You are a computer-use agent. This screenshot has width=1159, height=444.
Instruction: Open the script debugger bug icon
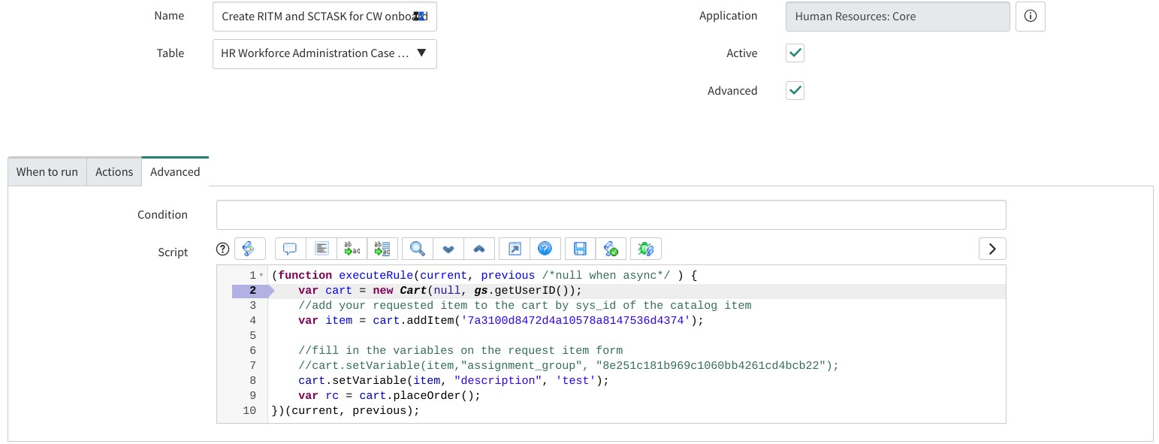(646, 249)
